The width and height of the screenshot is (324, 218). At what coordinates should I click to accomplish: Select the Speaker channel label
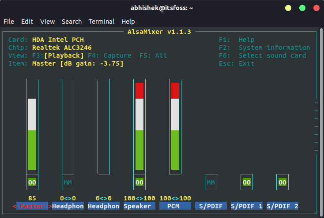pyautogui.click(x=139, y=206)
